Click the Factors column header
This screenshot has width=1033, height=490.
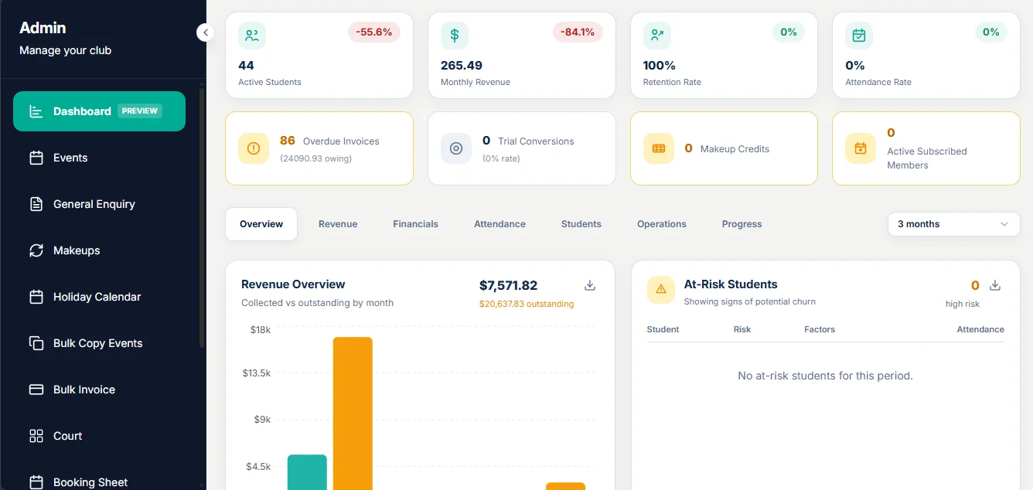tap(820, 329)
